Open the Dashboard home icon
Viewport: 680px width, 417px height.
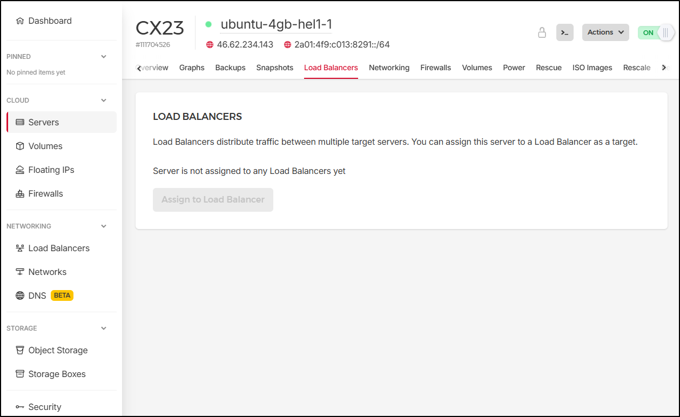tap(20, 21)
